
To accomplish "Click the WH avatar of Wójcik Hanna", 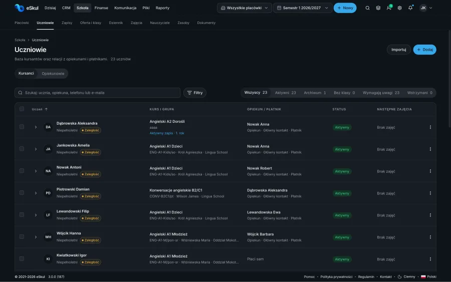I will coord(48,237).
